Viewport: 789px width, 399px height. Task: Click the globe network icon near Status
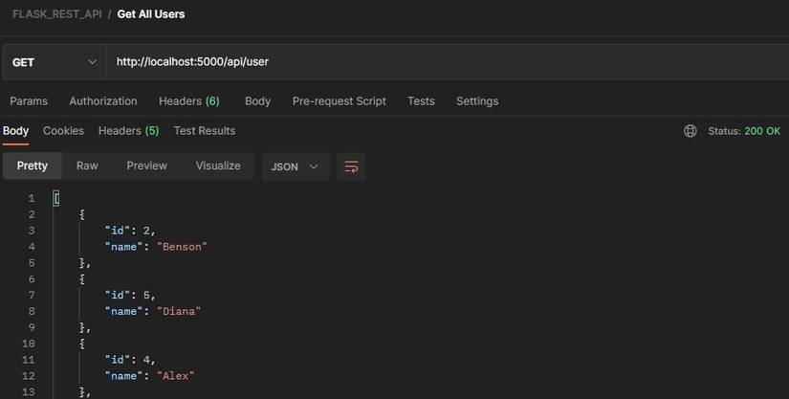tap(690, 131)
